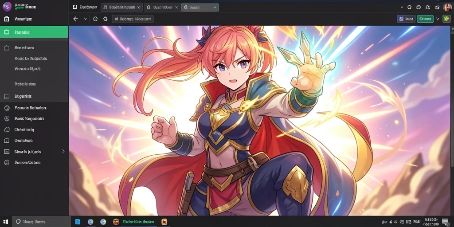The height and width of the screenshot is (227, 454).
Task: Click the green button in top-right toolbar
Action: click(x=425, y=19)
